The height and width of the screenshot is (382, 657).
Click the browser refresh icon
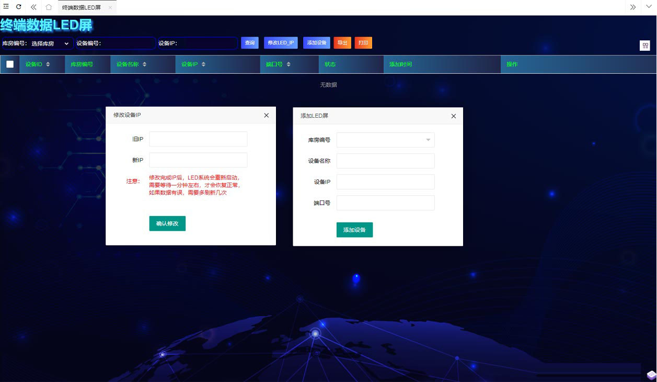click(19, 7)
